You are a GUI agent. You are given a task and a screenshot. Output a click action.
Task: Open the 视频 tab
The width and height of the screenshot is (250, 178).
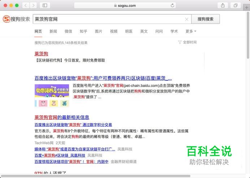tap(114, 31)
